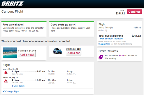Expand View details for the flight
The width and height of the screenshot is (144, 95).
coord(19,86)
